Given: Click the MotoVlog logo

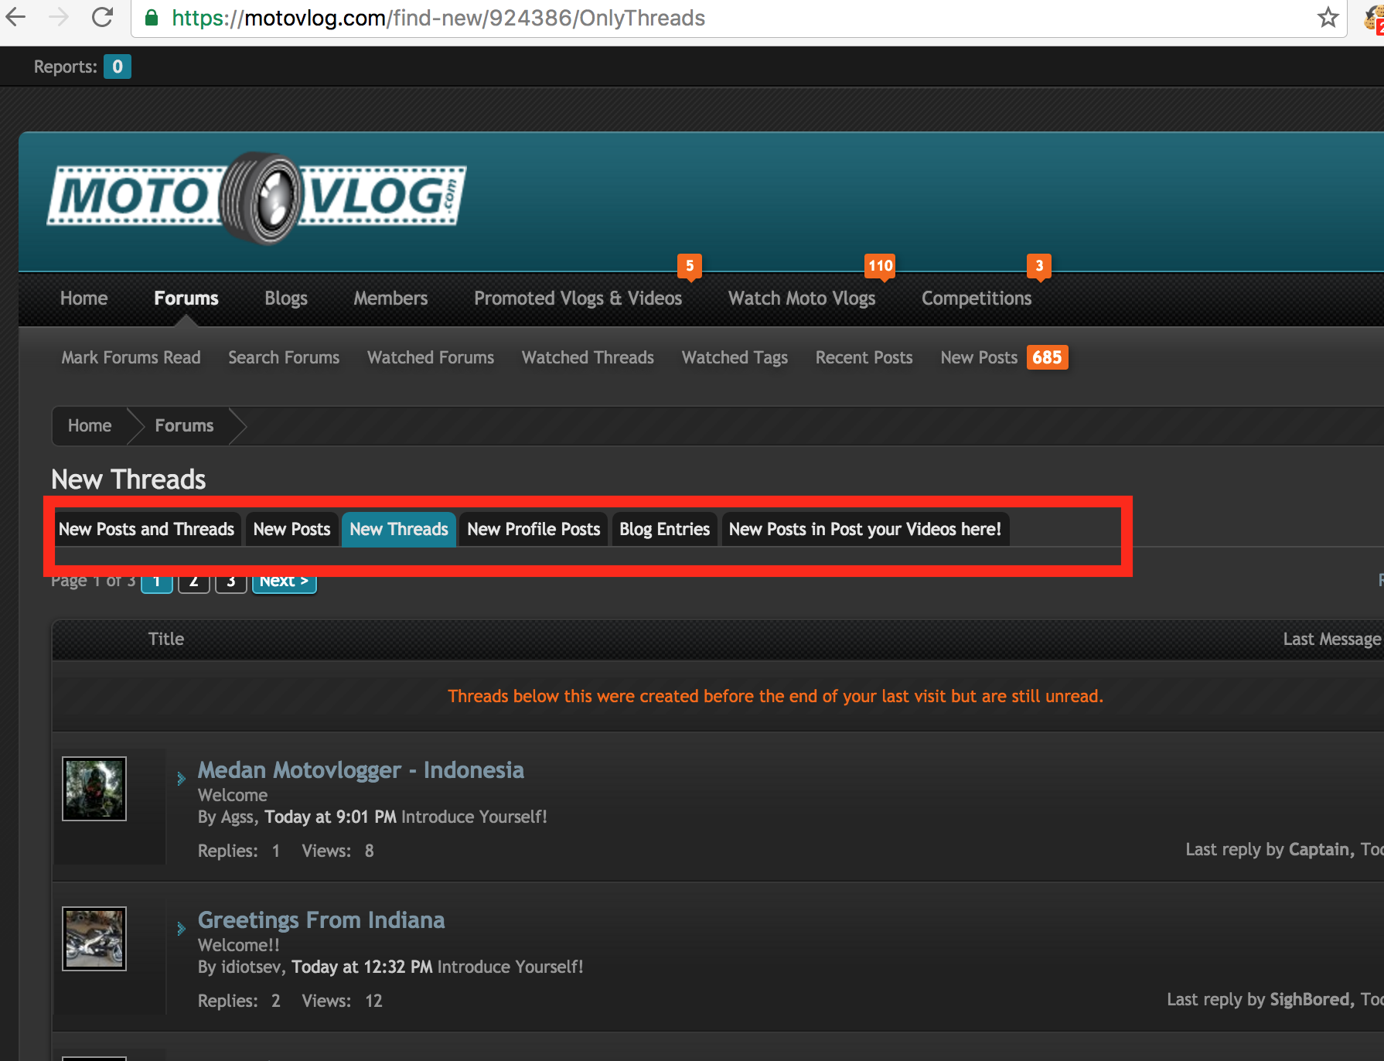Looking at the screenshot, I should [257, 198].
